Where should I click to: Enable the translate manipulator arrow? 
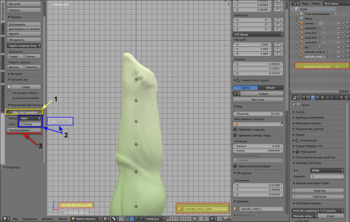tap(131, 218)
